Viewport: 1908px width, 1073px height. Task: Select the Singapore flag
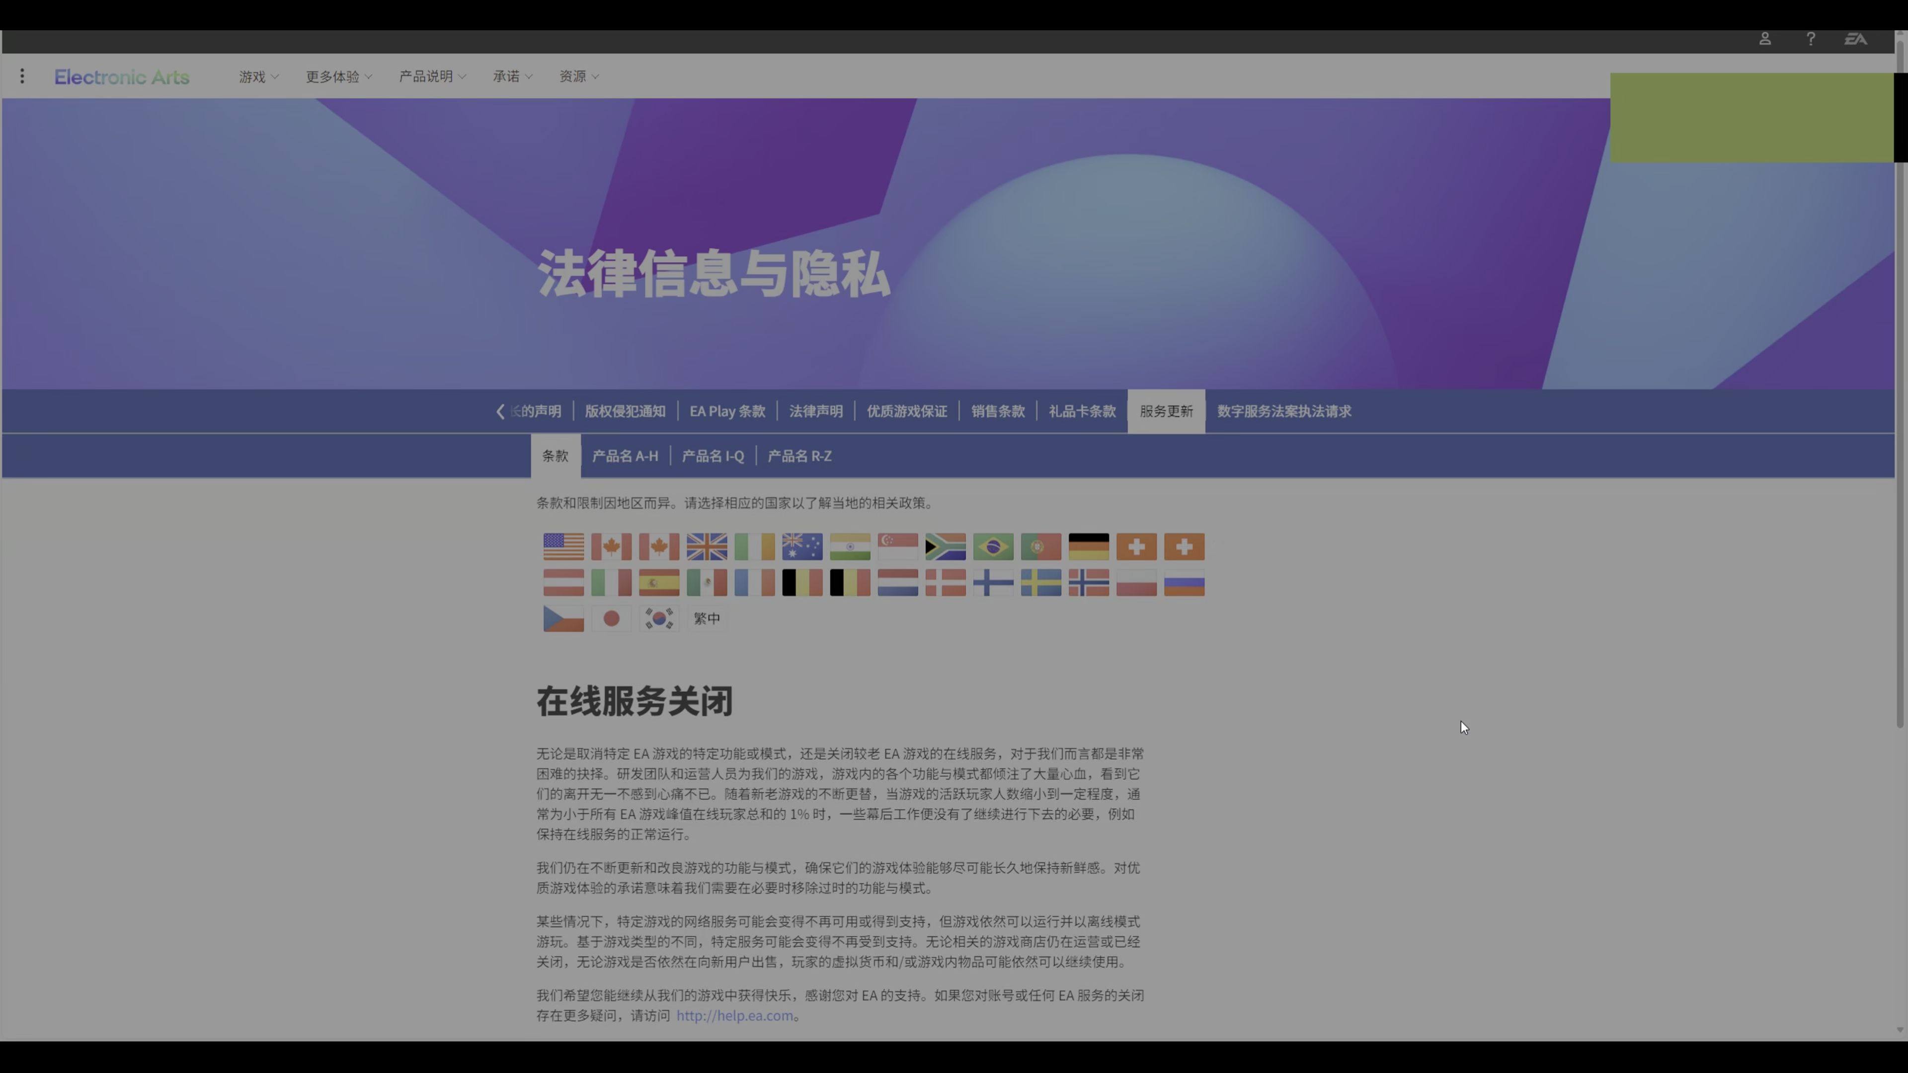[898, 547]
